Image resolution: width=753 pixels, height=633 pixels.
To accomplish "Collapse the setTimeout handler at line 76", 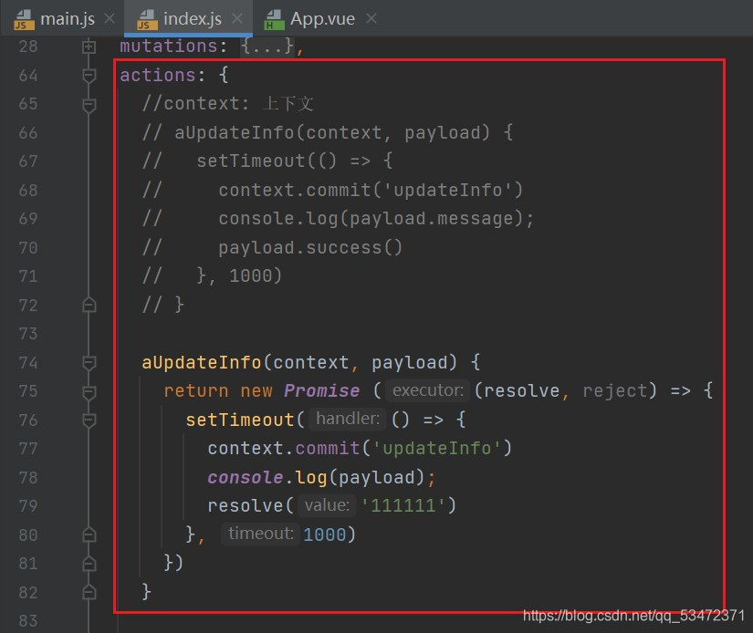I will [89, 420].
